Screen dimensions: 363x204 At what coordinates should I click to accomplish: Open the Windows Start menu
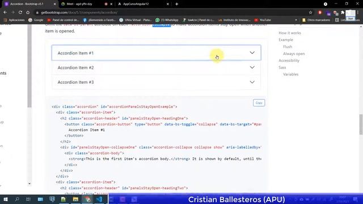(x=6, y=199)
